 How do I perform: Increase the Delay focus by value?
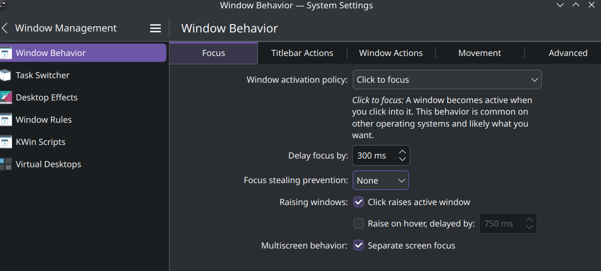tap(402, 152)
